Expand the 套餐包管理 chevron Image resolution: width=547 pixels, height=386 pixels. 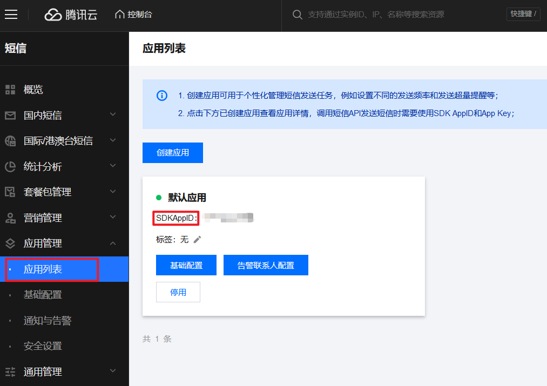click(113, 192)
